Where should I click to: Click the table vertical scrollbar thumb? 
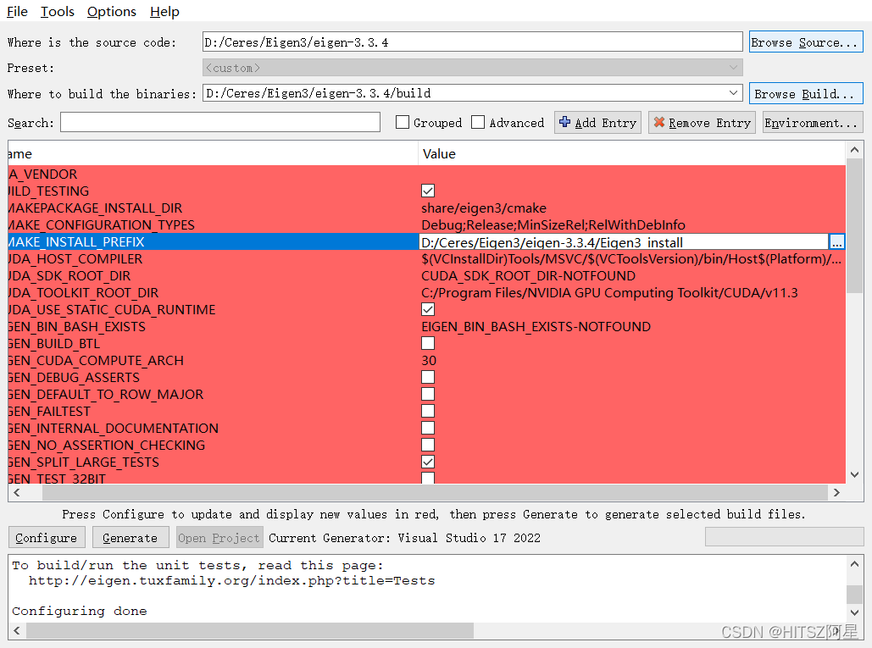(x=855, y=225)
